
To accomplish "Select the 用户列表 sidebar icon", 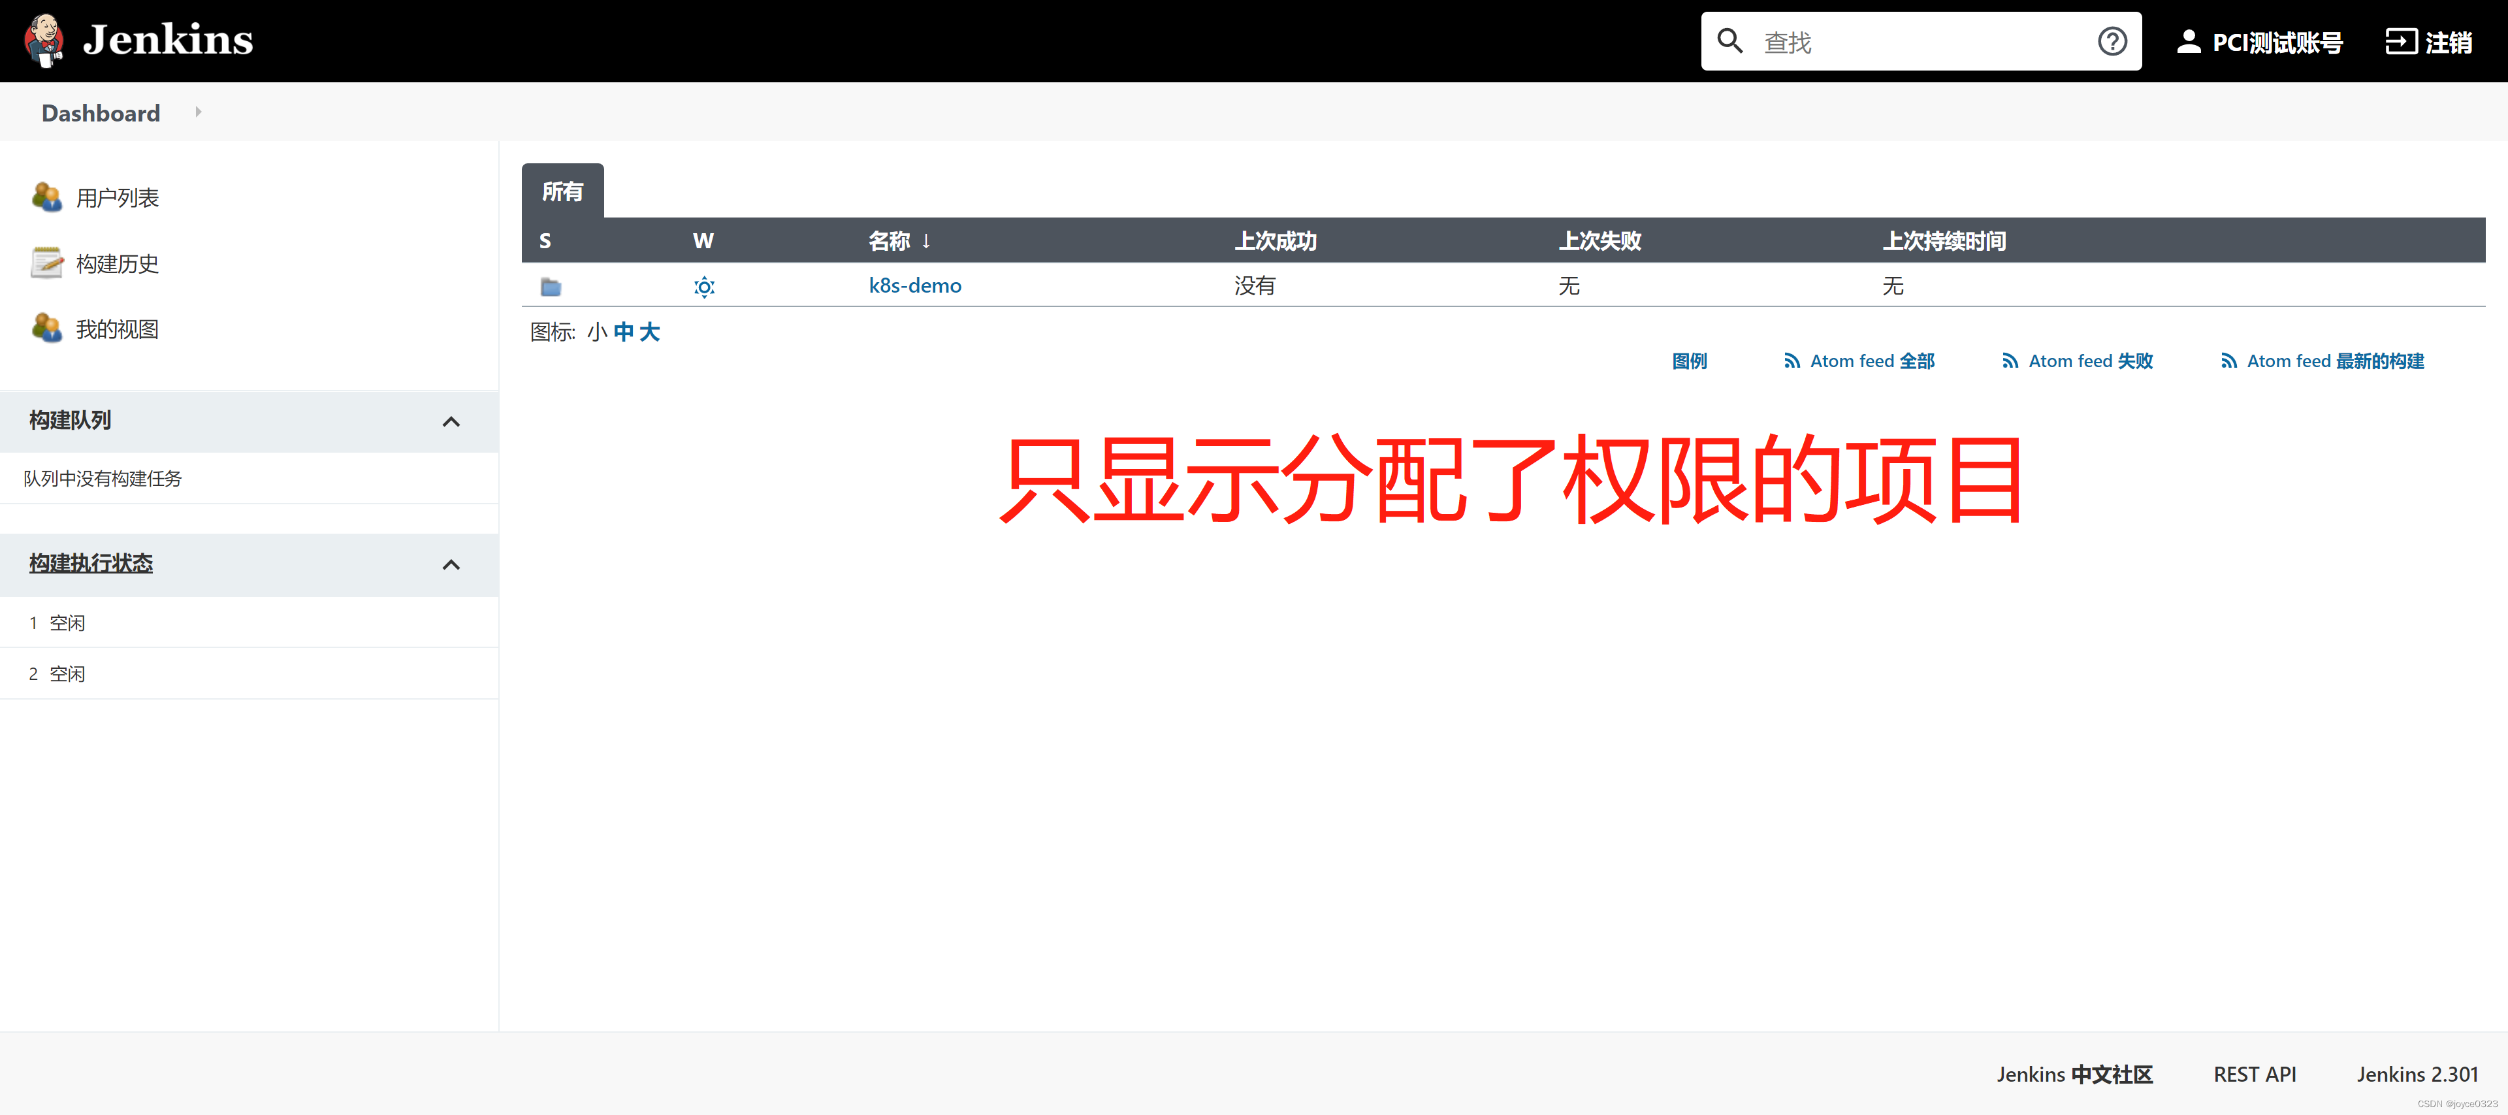I will [47, 197].
